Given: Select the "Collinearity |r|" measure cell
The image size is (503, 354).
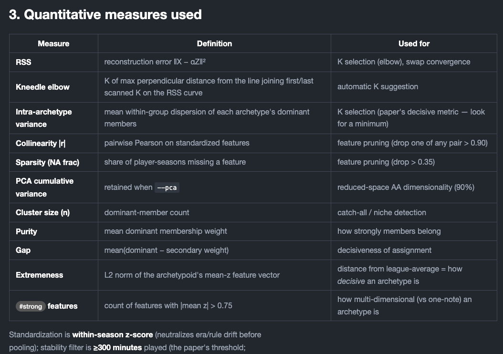Looking at the screenshot, I should 53,143.
